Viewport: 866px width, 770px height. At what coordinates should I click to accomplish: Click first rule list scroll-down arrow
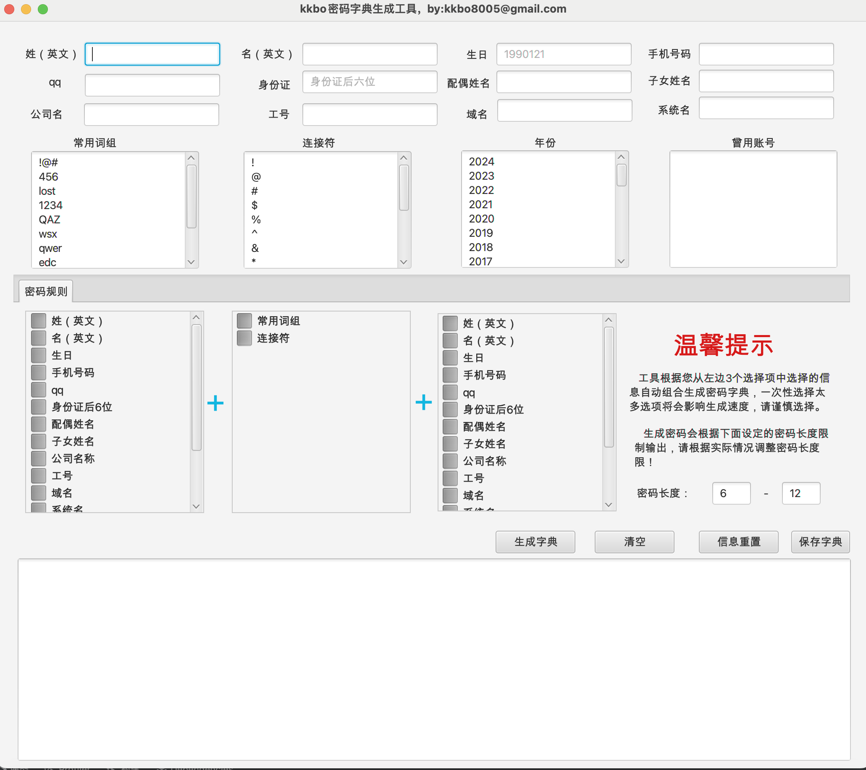coord(196,506)
